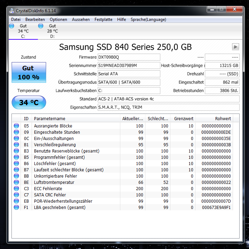This screenshot has width=249, height=249.
Task: Click status orb for Unkorrigierbare Fehler row
Action: click(16, 176)
